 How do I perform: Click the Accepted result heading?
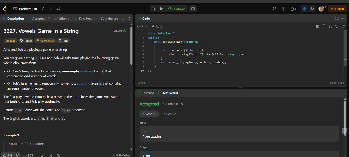[149, 104]
